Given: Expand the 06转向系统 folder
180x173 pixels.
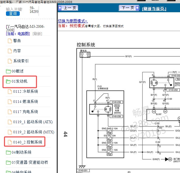Looking at the screenshot, I should tap(21, 172).
